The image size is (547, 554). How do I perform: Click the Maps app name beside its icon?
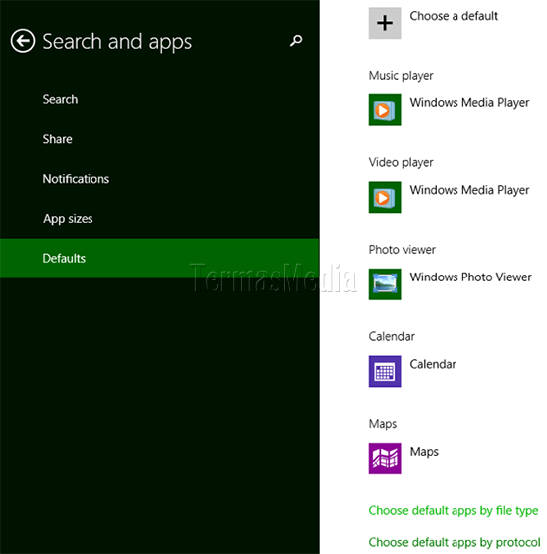(x=424, y=452)
